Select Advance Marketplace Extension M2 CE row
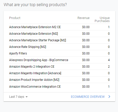Screen dimensions: 118x112 [x=59, y=27]
